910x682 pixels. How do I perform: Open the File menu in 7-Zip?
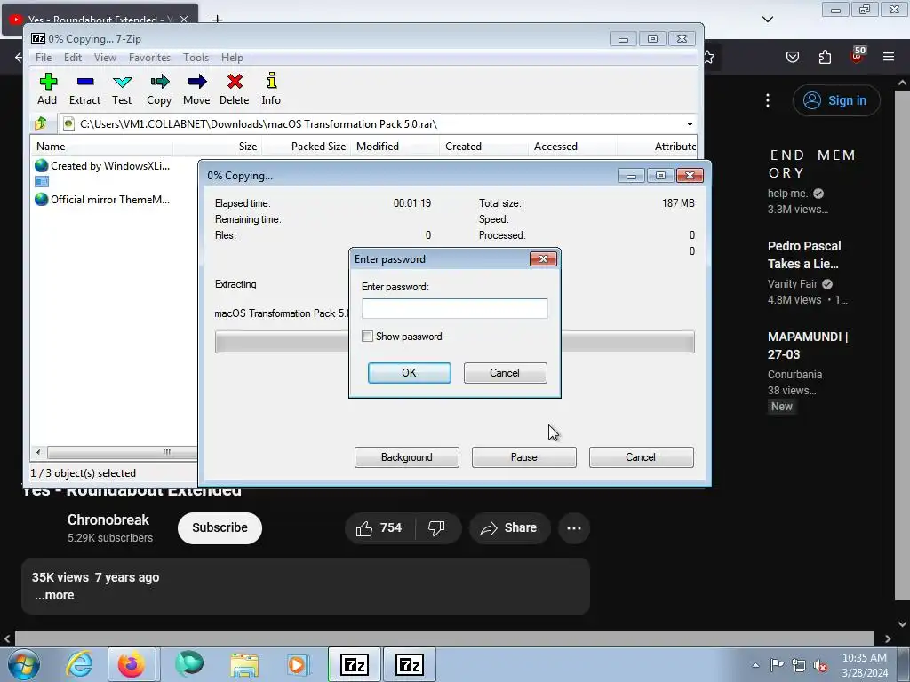click(x=44, y=58)
